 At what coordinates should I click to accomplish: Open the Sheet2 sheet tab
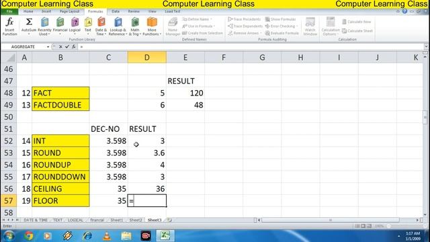136,220
